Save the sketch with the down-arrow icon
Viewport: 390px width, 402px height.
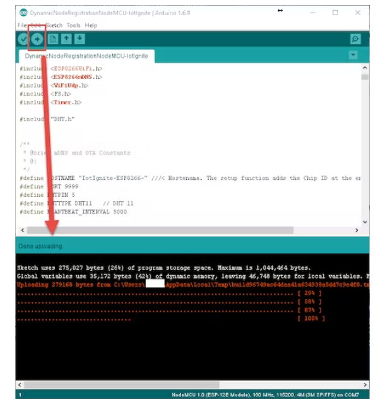pyautogui.click(x=80, y=39)
